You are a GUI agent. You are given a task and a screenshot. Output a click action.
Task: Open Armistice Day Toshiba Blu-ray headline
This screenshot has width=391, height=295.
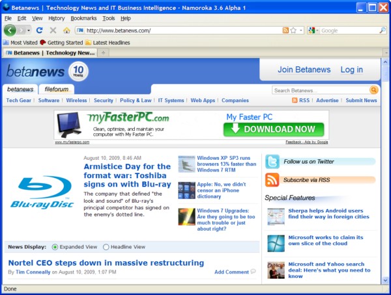click(127, 175)
